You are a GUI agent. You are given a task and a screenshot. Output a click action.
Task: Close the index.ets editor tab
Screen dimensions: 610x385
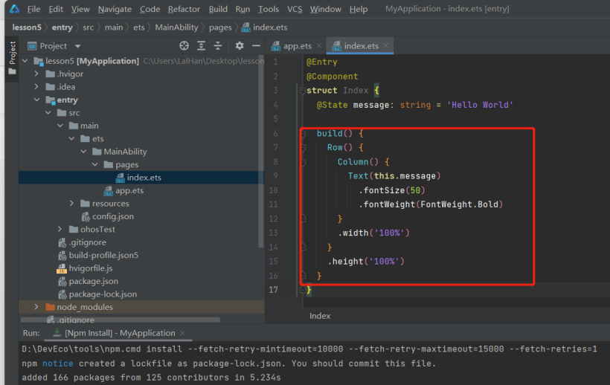(x=386, y=46)
